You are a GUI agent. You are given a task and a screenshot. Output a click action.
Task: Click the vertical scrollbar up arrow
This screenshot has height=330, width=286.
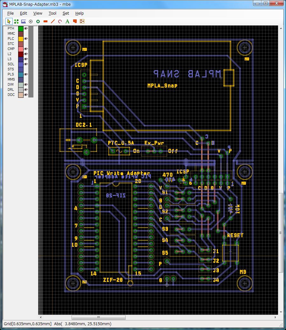(x=281, y=28)
